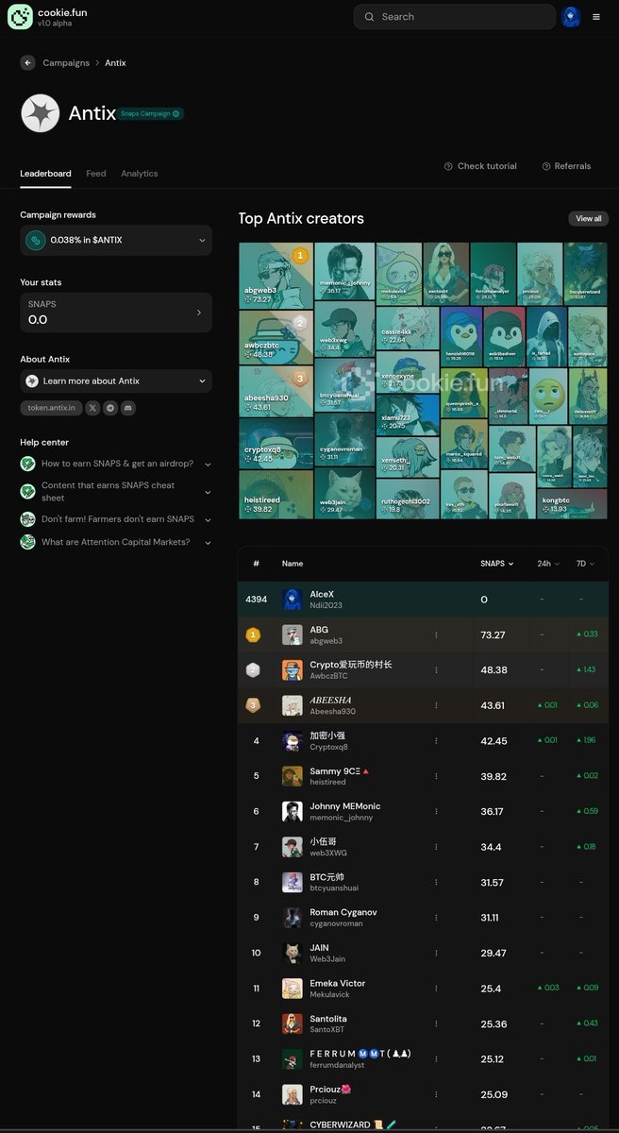This screenshot has width=619, height=1133.
Task: Open Check tutorial link
Action: tap(480, 166)
